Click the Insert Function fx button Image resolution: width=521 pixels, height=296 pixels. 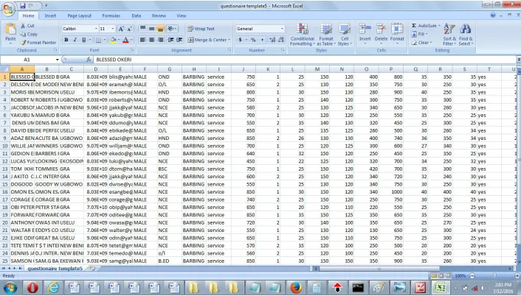tap(89, 60)
